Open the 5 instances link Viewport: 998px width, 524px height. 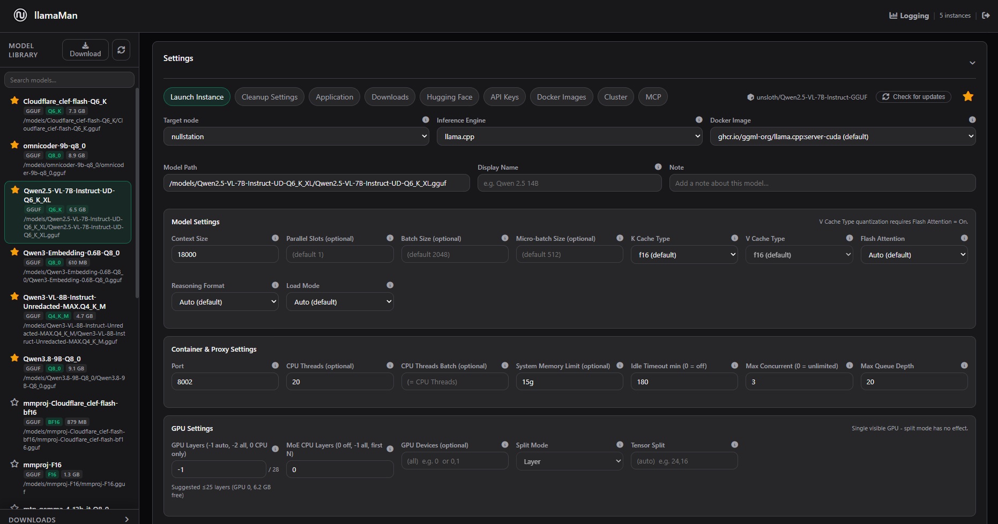click(x=955, y=16)
